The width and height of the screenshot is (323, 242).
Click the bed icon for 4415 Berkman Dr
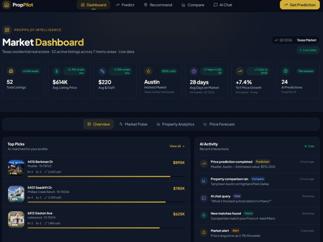pos(29,172)
